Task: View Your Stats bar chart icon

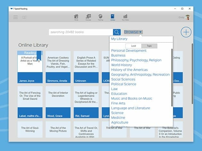Action: pos(125,17)
